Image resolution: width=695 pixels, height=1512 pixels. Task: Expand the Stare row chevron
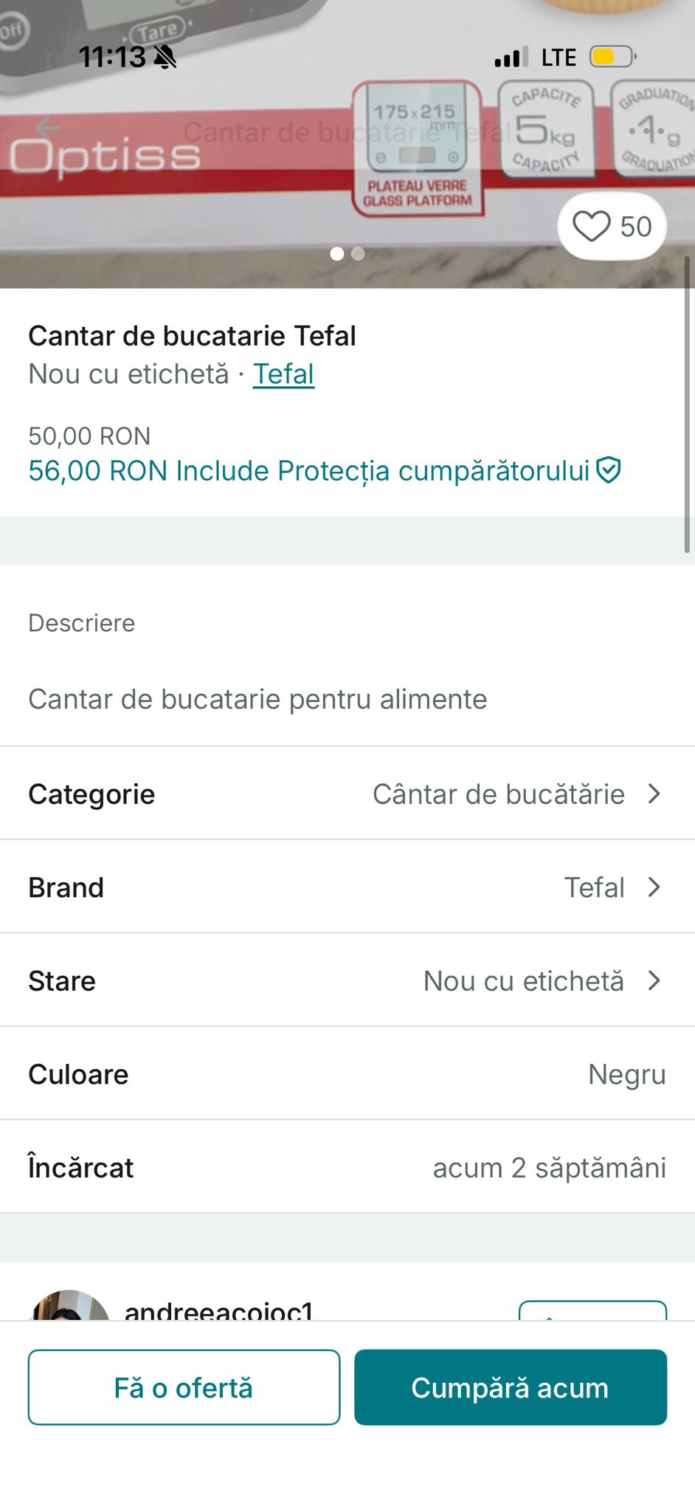(654, 980)
